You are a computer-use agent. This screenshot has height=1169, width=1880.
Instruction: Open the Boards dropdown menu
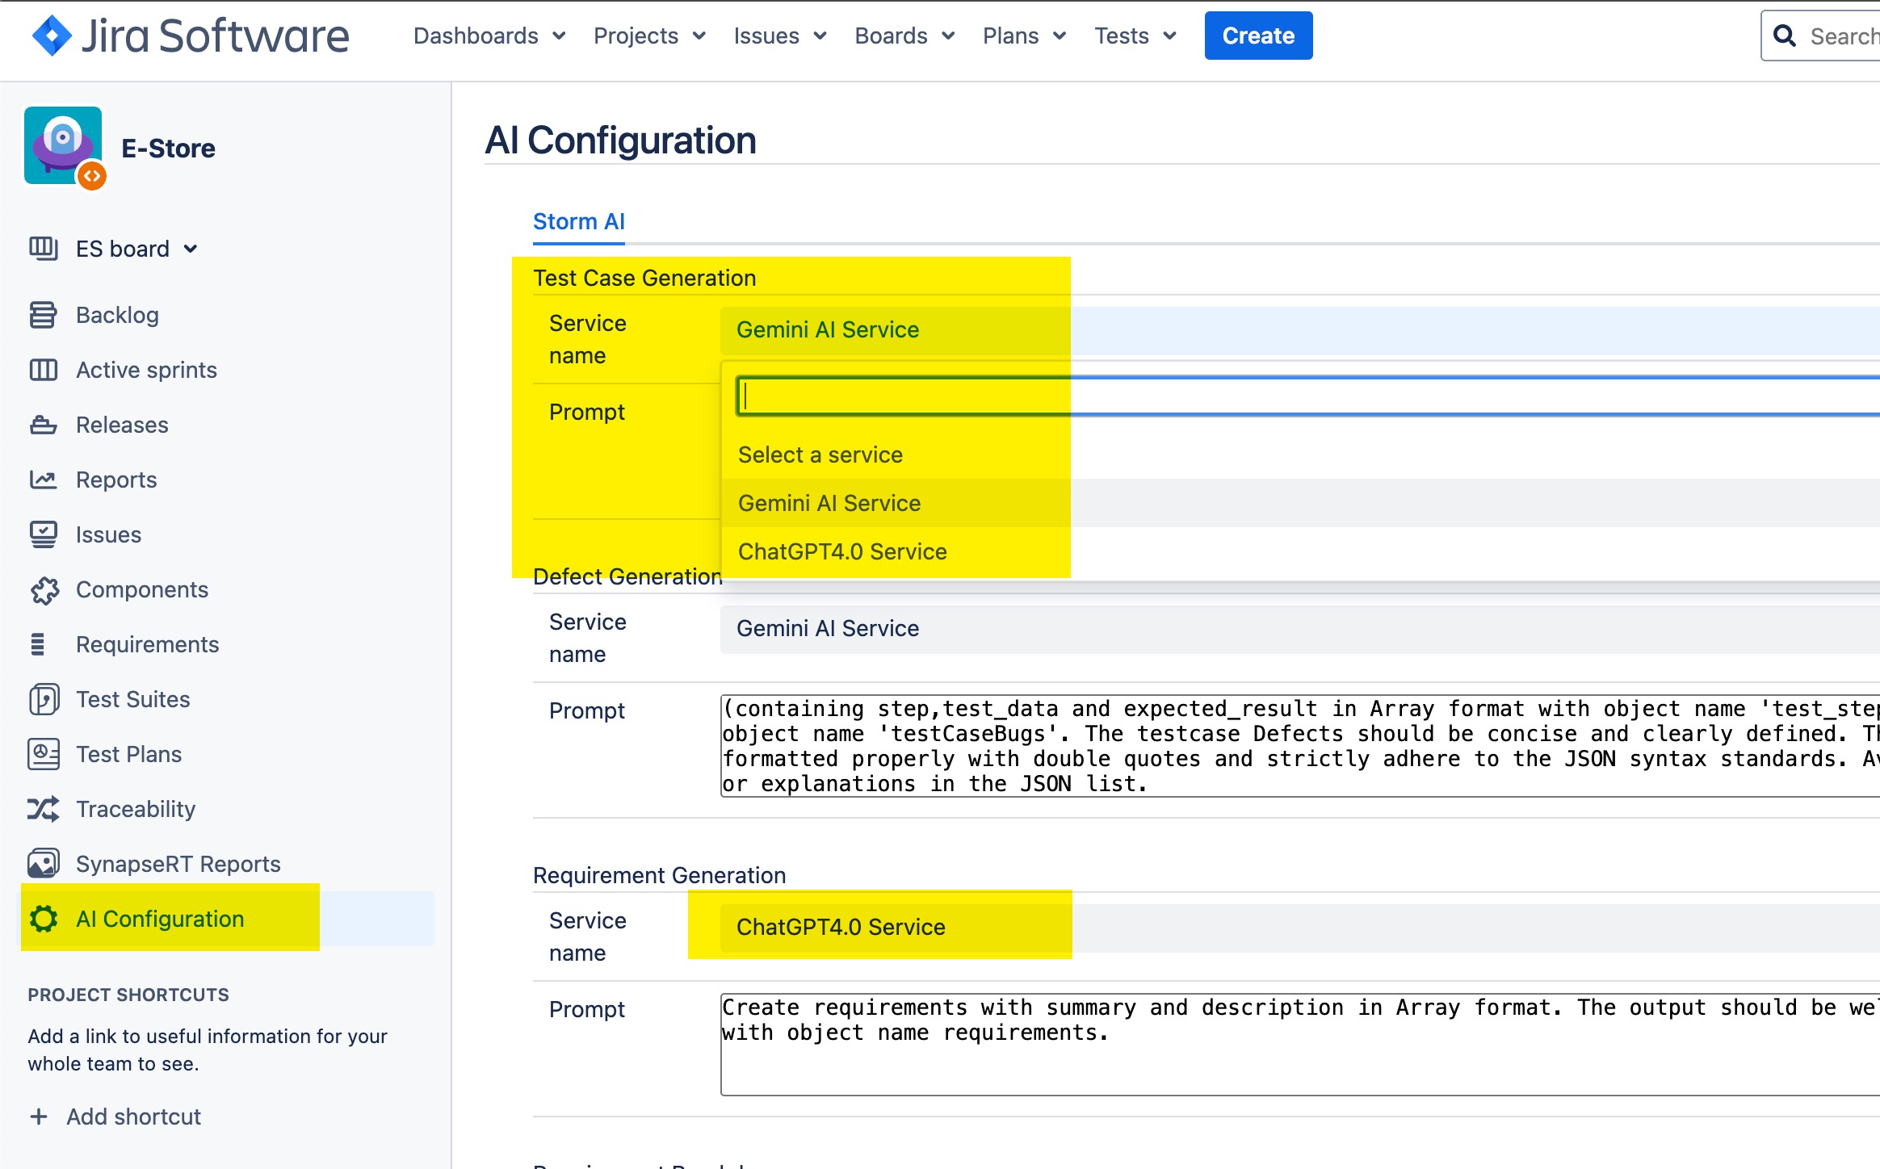[x=904, y=36]
